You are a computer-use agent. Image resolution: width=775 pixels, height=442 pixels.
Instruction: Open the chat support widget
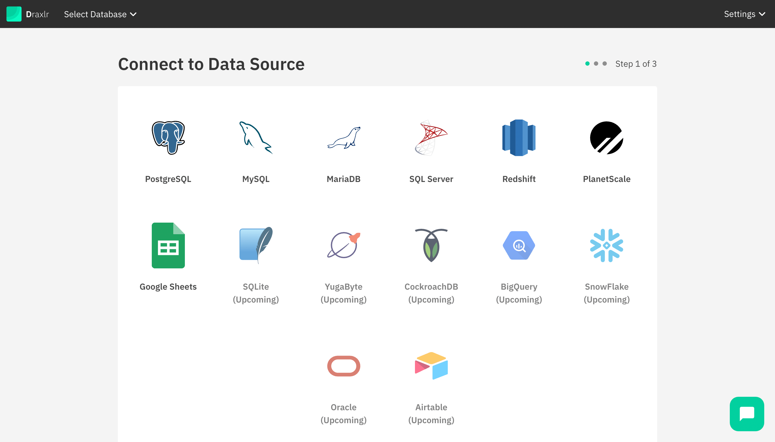coord(747,414)
